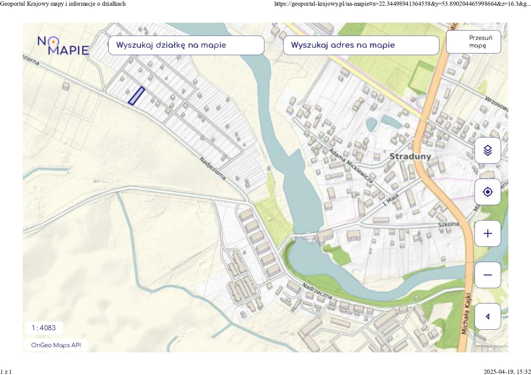Zoom in with the plus button
The image size is (531, 375).
(x=488, y=233)
